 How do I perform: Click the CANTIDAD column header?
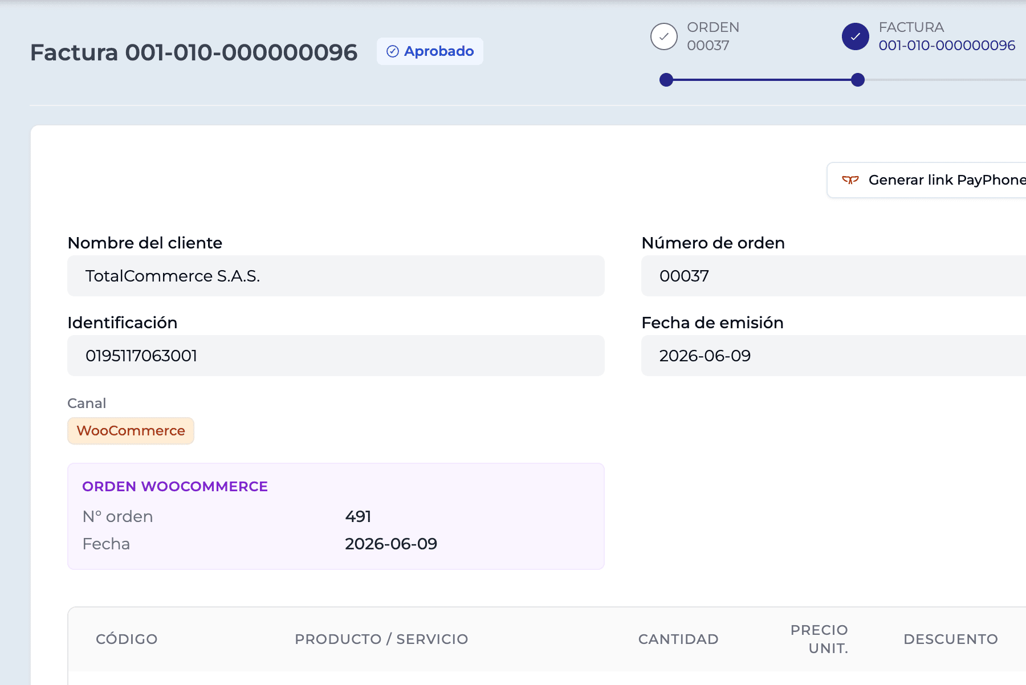click(x=678, y=639)
